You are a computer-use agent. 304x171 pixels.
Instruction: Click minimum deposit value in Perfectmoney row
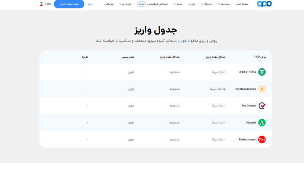tap(218, 139)
